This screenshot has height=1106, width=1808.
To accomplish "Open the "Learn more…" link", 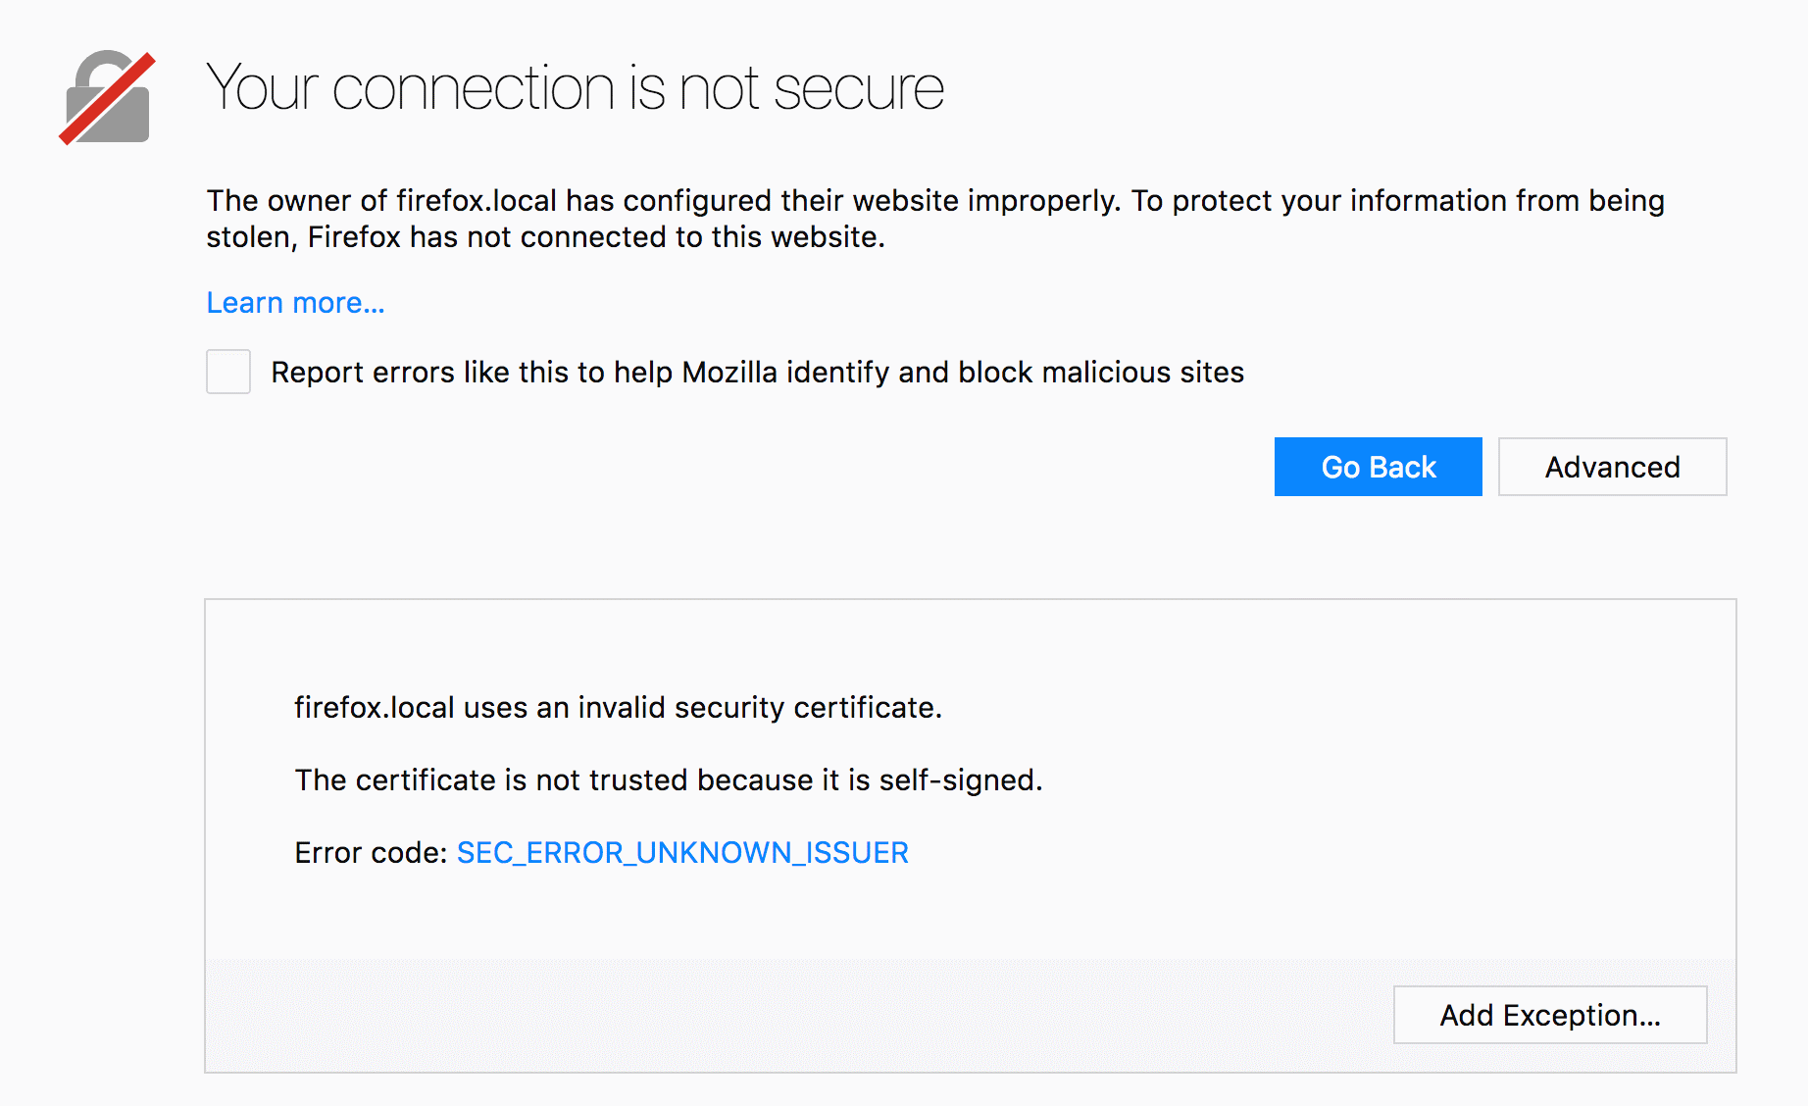I will coord(295,303).
